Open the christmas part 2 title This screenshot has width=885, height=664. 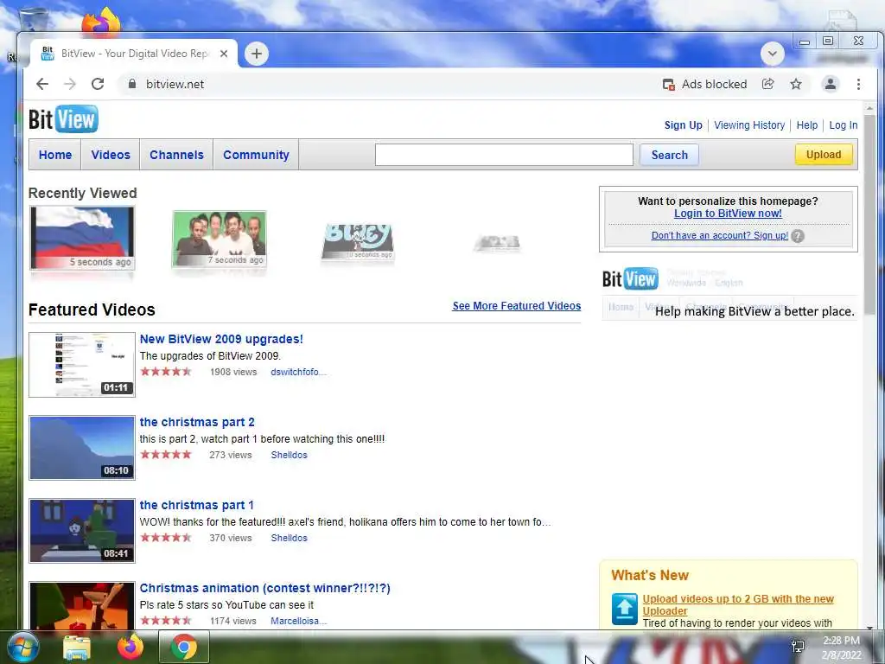pyautogui.click(x=197, y=422)
